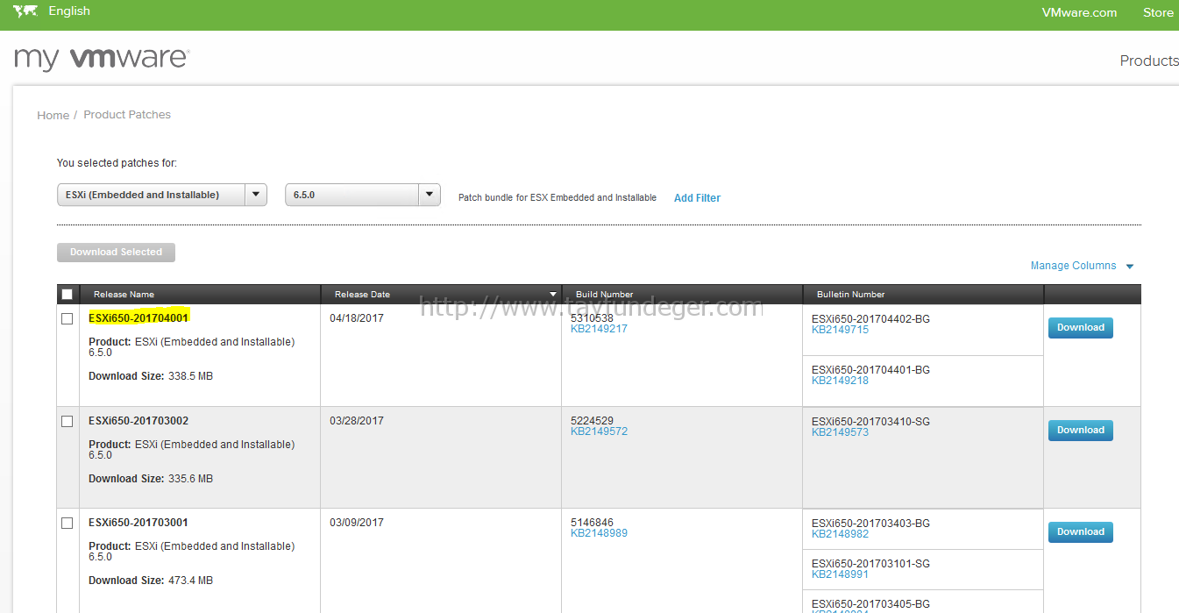
Task: Click the 03/28/2017 release date
Action: pyautogui.click(x=357, y=421)
